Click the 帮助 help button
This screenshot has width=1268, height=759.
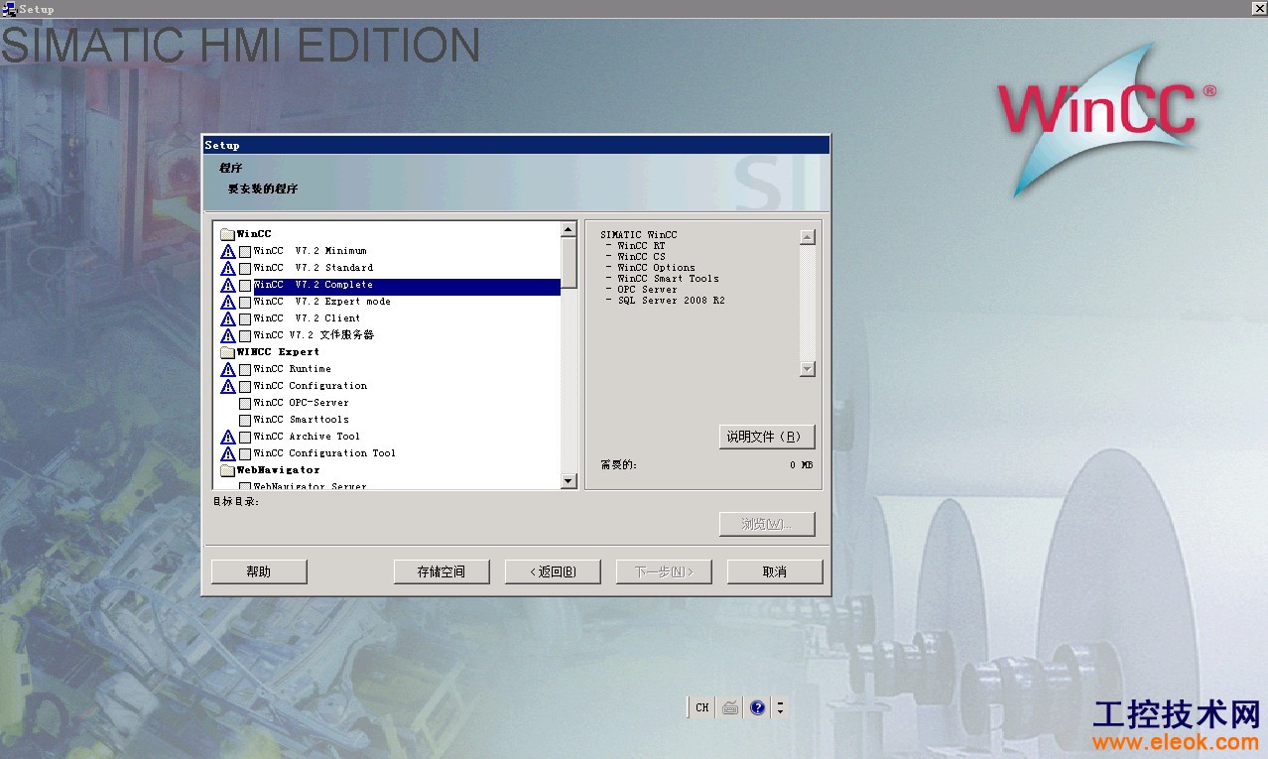[x=259, y=571]
